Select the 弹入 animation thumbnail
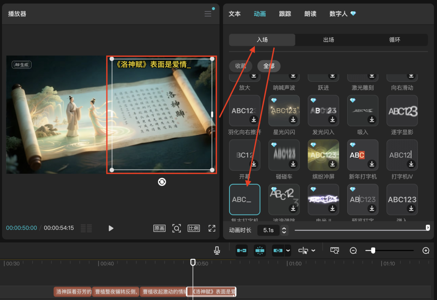This screenshot has height=300, width=437. pyautogui.click(x=402, y=199)
